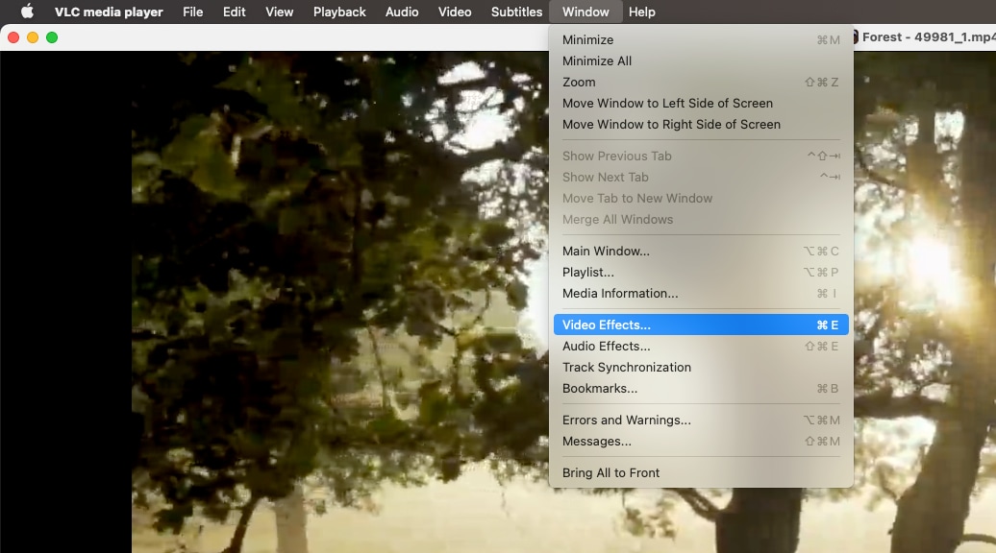Select Move Window to Left Side of Screen

coord(701,104)
